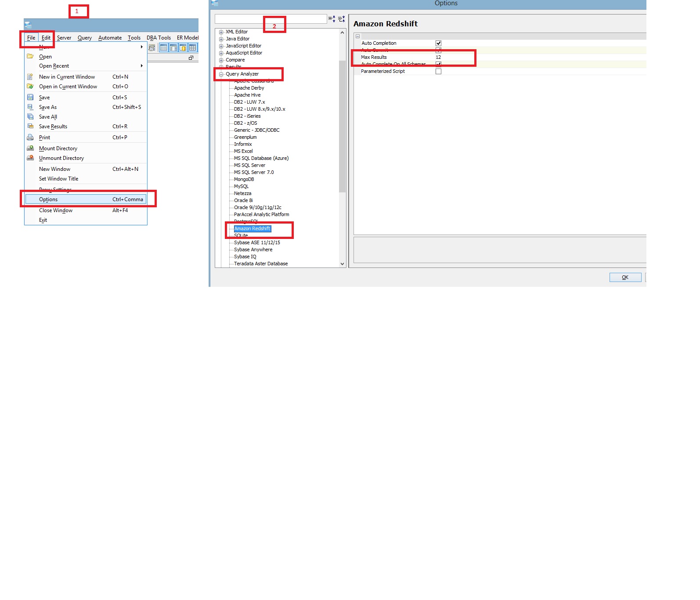700x600 pixels.
Task: Expand the AquaScript Editor tree node
Action: pyautogui.click(x=221, y=53)
